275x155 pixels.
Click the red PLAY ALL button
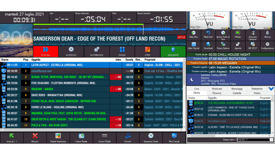[x=46, y=51]
